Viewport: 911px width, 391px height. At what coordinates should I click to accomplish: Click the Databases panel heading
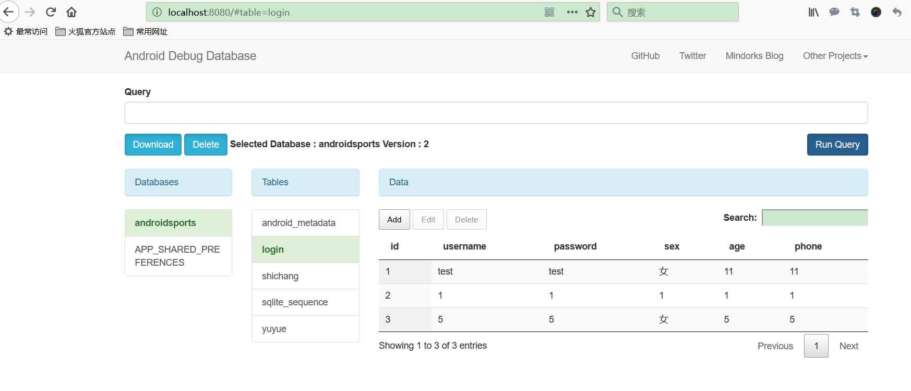click(178, 182)
